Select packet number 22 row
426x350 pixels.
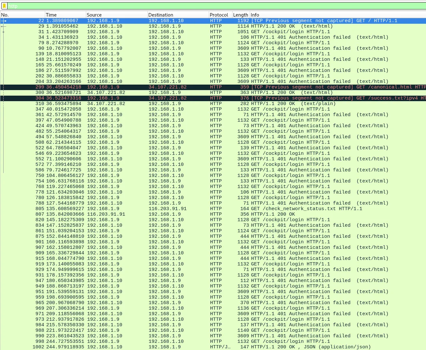(195, 21)
